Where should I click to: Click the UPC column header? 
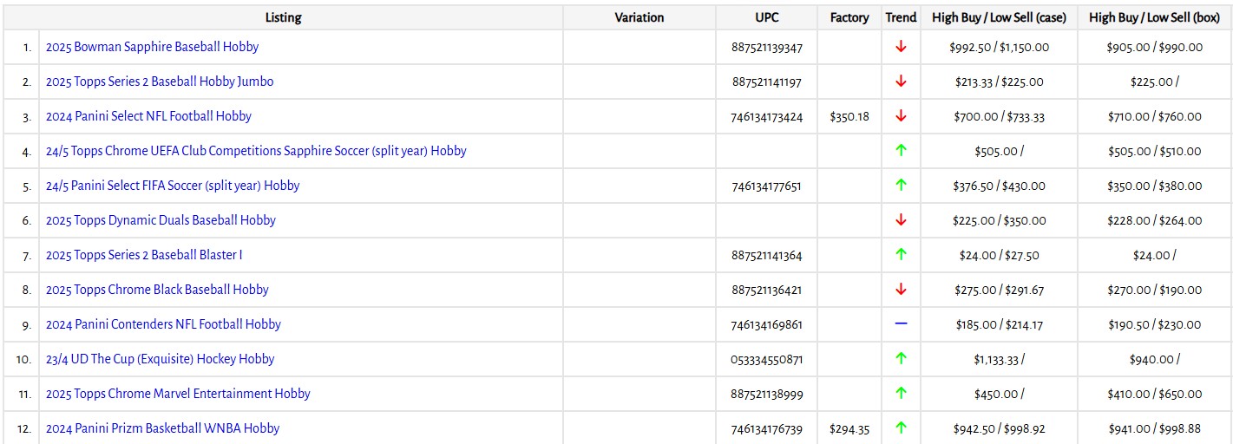767,17
